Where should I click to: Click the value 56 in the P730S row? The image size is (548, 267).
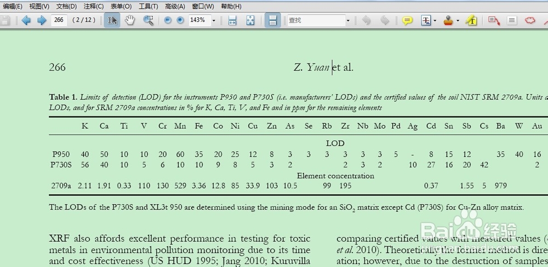84,165
